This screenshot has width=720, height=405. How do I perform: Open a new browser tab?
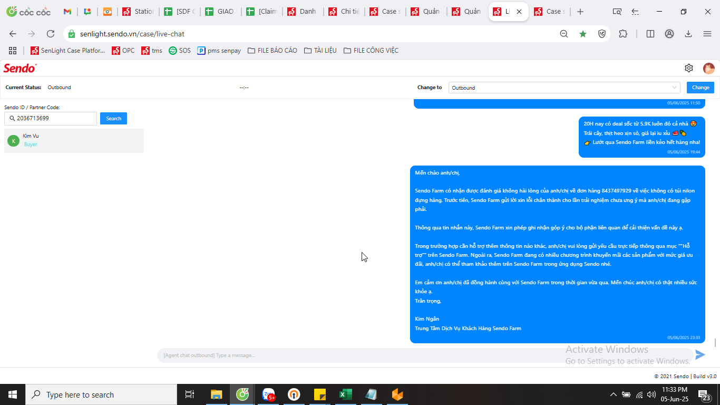[580, 12]
